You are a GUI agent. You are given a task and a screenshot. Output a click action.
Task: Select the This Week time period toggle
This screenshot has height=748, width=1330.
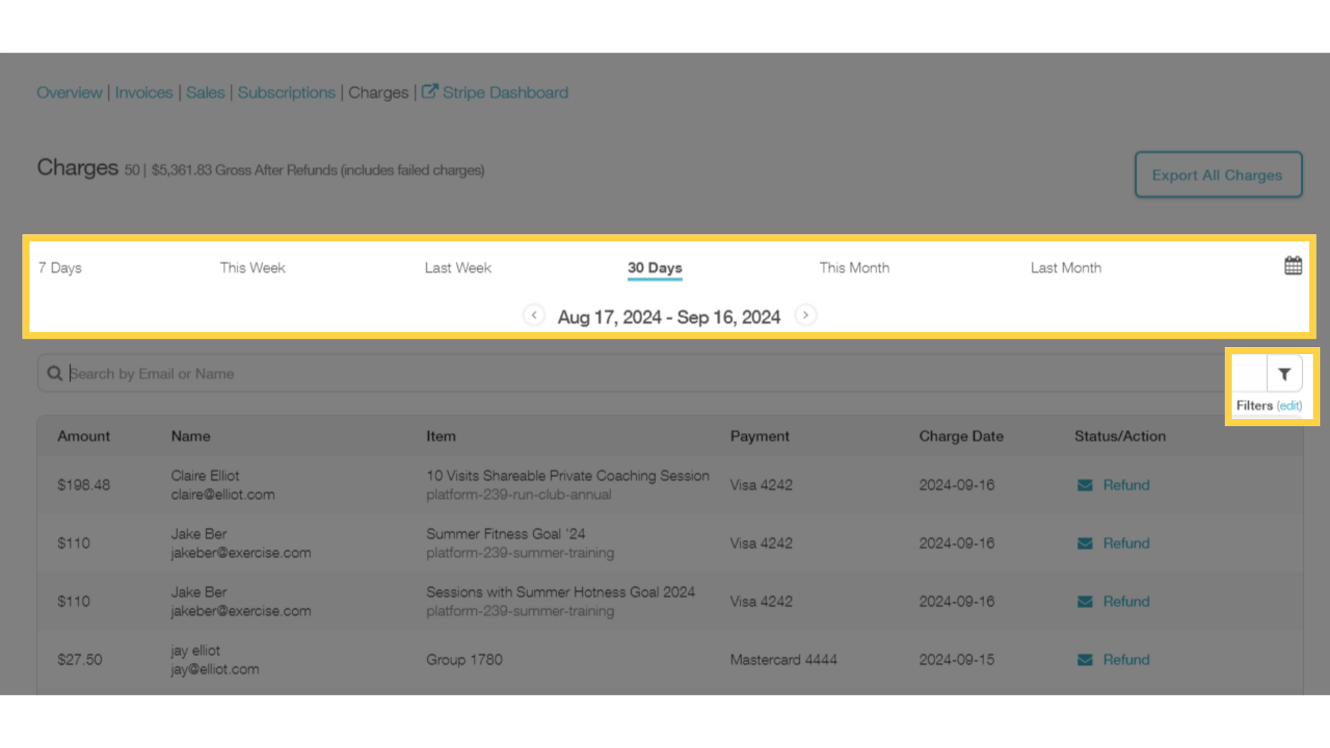pyautogui.click(x=252, y=267)
